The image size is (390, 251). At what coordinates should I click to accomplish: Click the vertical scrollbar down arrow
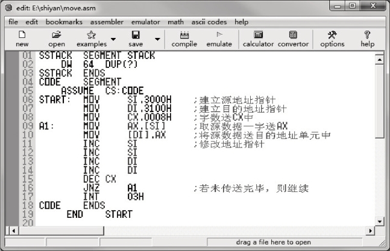[x=379, y=222]
